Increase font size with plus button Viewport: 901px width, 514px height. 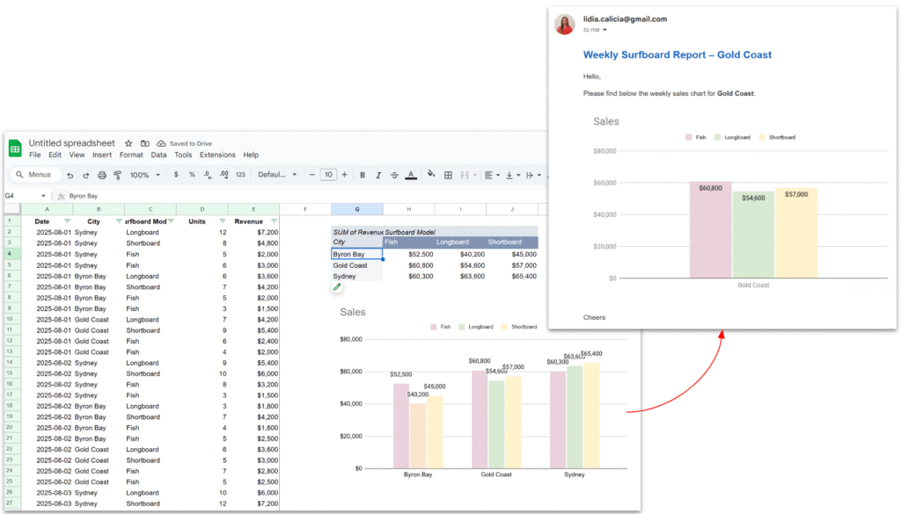click(344, 175)
